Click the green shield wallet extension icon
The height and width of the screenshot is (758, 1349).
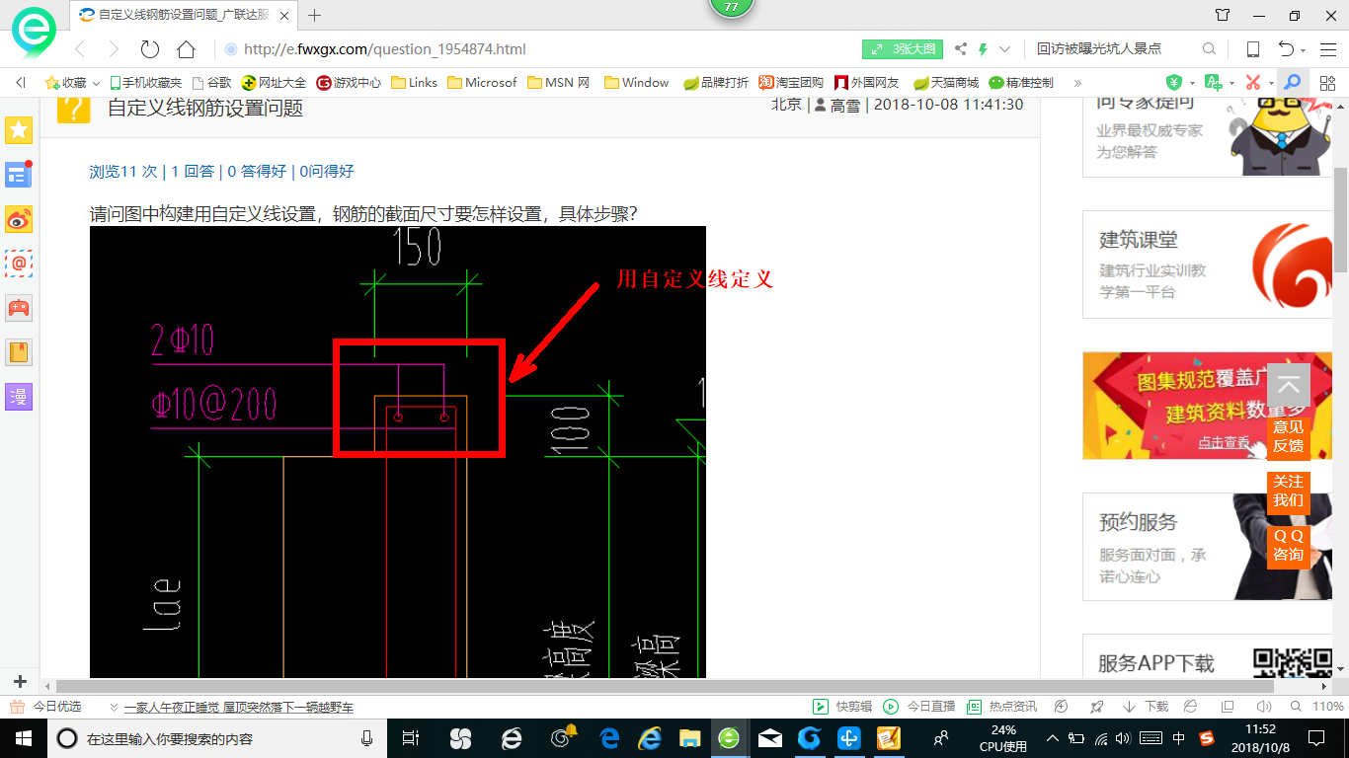tap(1174, 83)
